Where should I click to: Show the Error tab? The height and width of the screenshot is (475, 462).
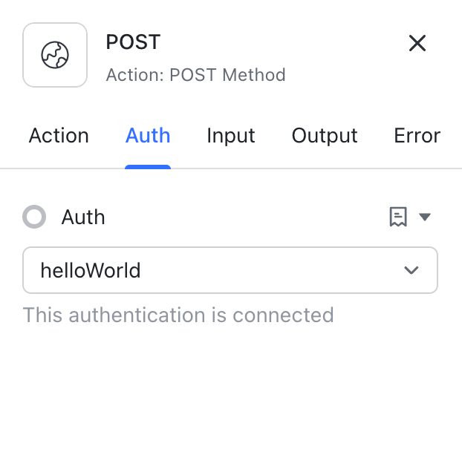click(x=417, y=136)
